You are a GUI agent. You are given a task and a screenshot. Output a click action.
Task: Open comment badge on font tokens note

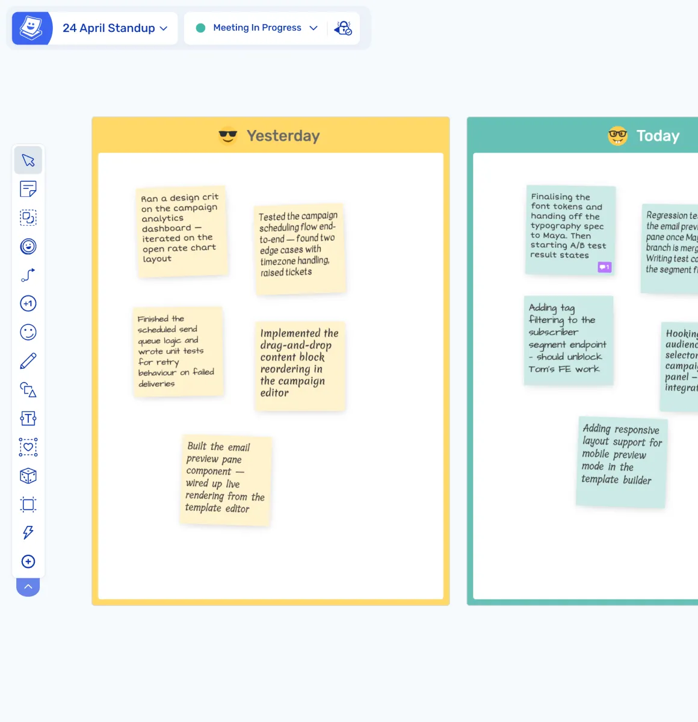click(x=604, y=267)
